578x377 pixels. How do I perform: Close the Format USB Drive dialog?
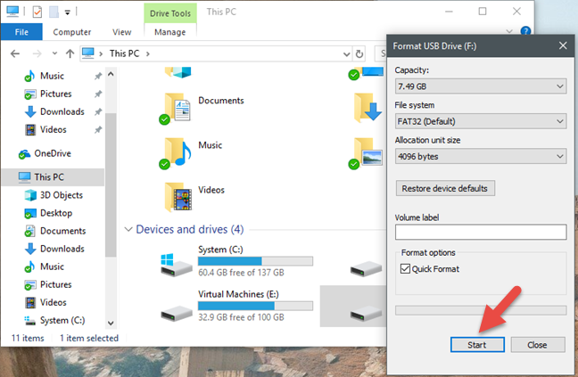click(x=563, y=45)
